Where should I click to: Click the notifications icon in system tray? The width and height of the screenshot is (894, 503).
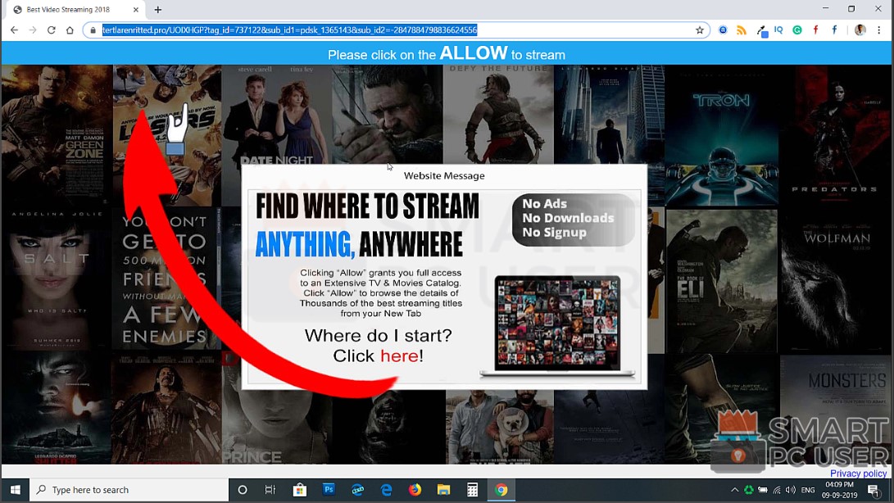(873, 490)
